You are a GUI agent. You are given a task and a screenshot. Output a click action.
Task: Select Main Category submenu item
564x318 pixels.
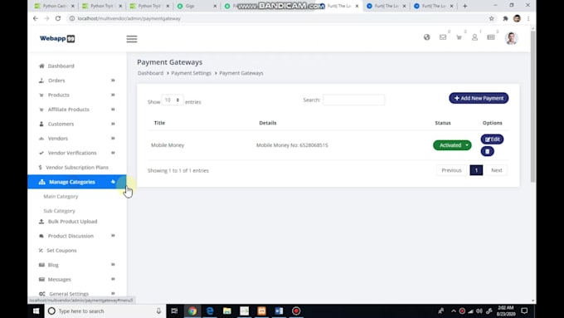(x=61, y=196)
